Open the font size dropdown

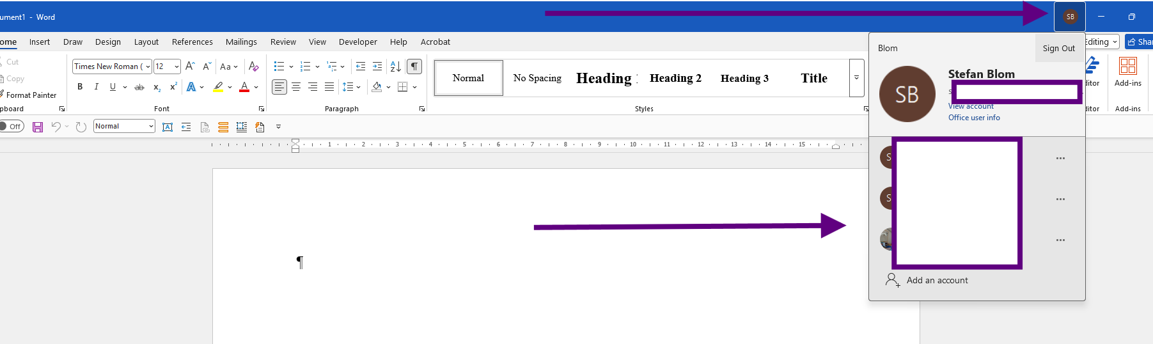[176, 66]
